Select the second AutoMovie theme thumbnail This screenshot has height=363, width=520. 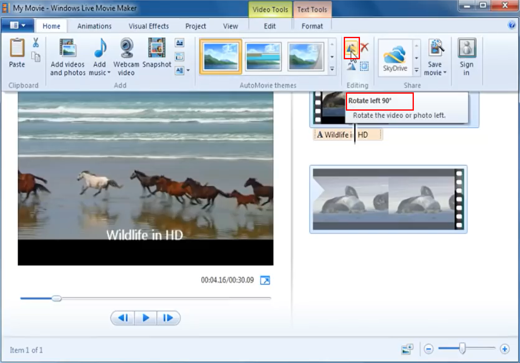tap(263, 56)
